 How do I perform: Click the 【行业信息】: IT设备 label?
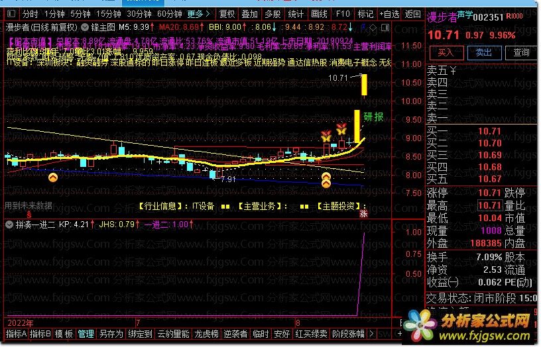176,207
